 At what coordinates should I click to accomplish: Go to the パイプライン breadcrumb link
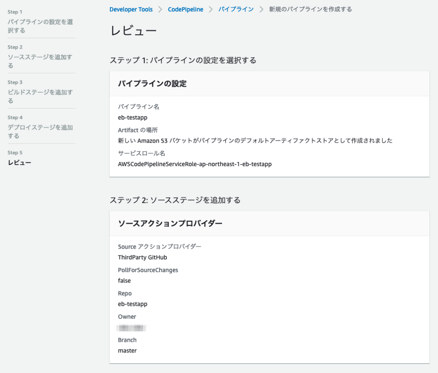click(x=236, y=9)
